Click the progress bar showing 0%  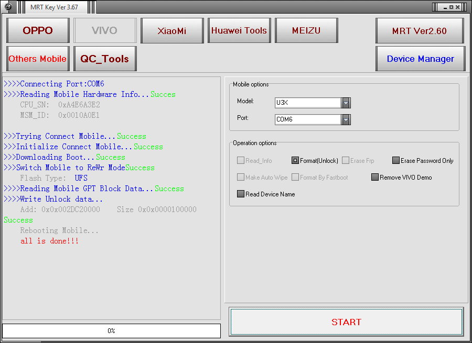[111, 331]
